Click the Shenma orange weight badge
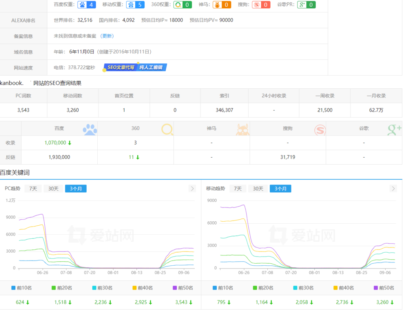405x312 pixels. [x=221, y=5]
